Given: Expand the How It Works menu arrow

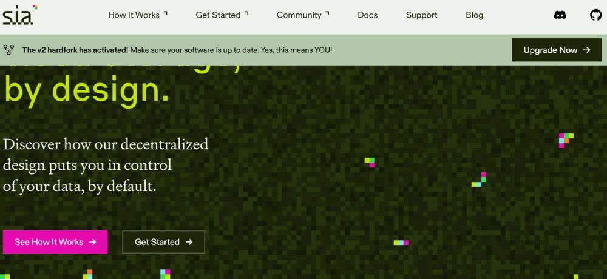Looking at the screenshot, I should 166,13.
